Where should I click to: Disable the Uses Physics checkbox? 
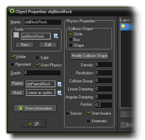pos(37,65)
